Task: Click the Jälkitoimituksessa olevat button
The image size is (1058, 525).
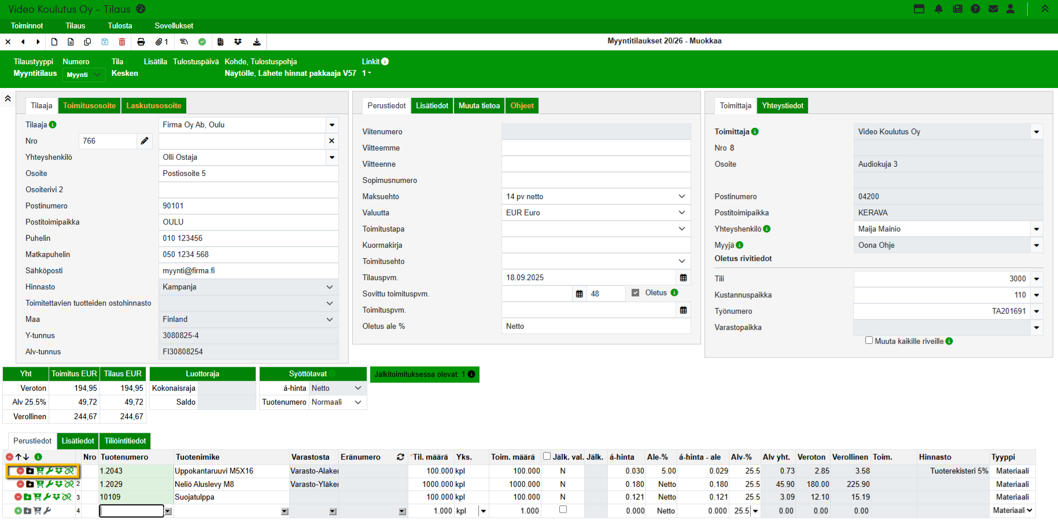Action: (424, 375)
